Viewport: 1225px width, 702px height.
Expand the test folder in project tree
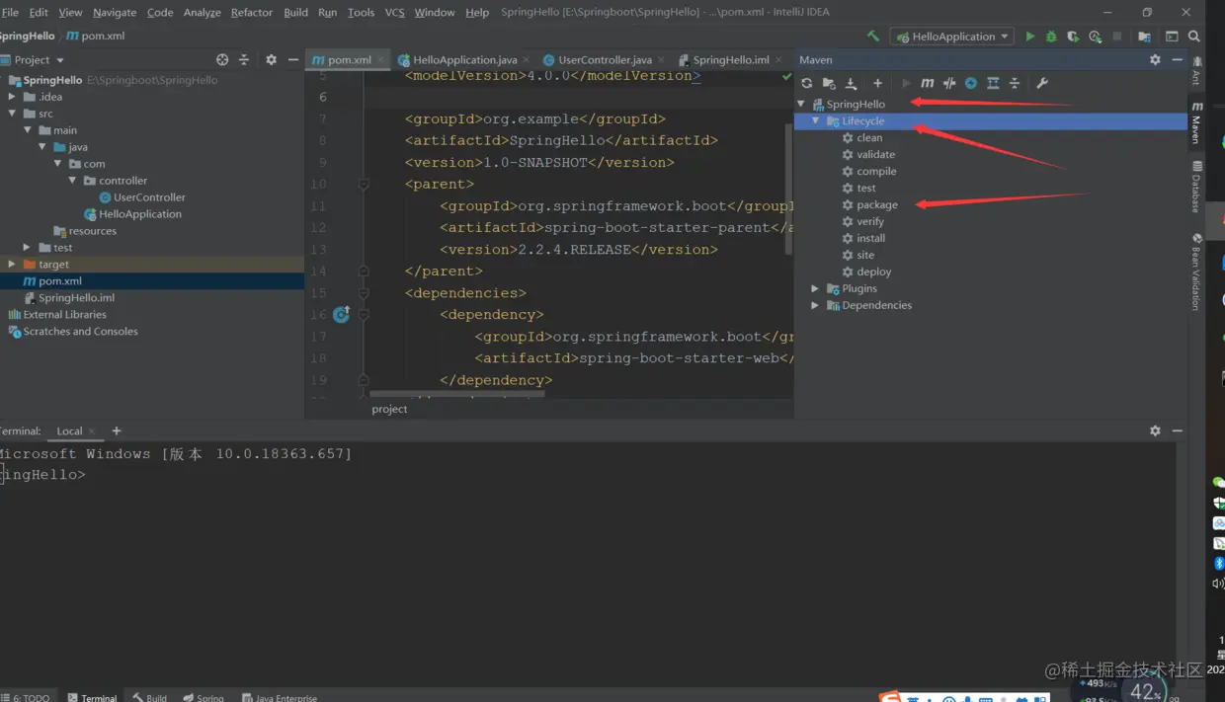[27, 248]
